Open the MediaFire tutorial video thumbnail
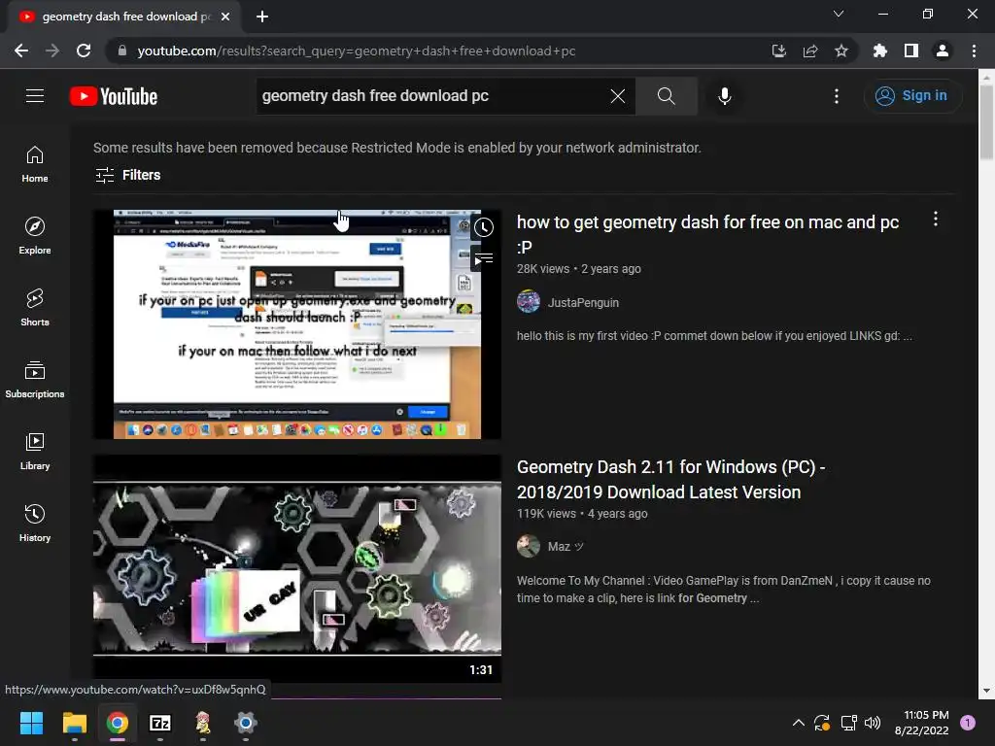 pyautogui.click(x=297, y=324)
